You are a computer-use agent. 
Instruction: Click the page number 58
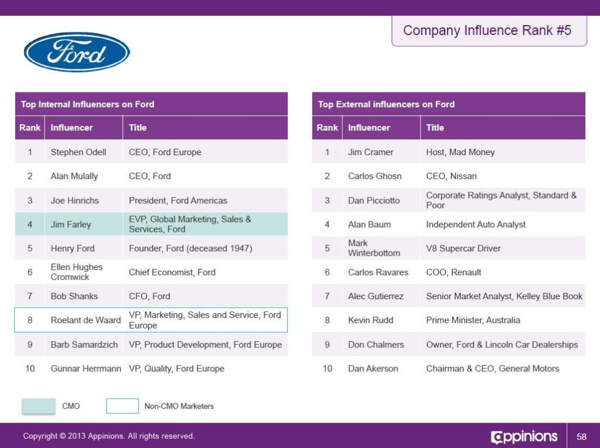click(x=582, y=436)
